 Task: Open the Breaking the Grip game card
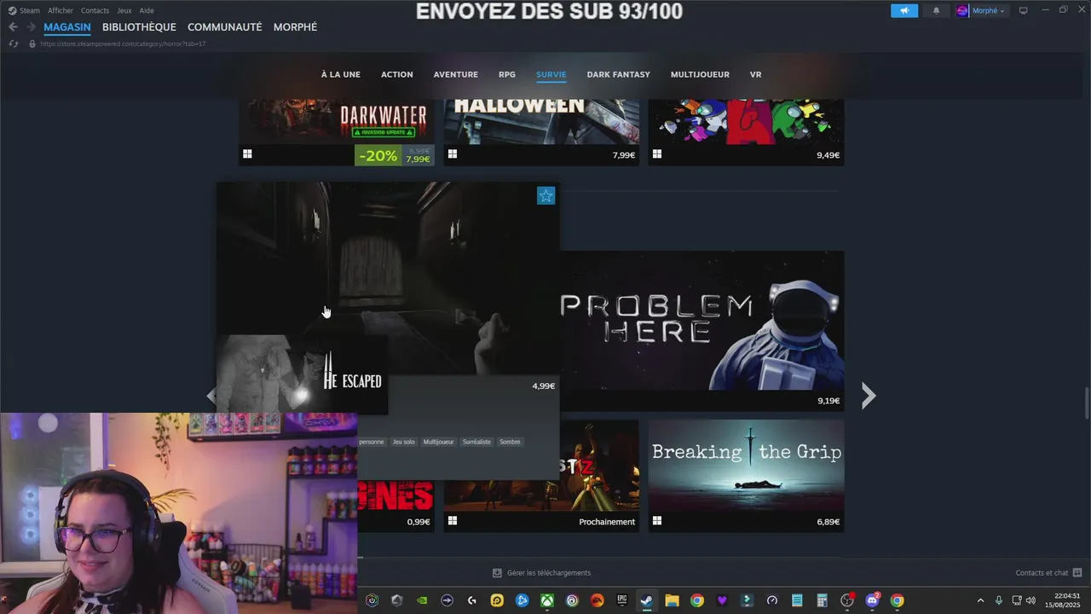click(747, 475)
